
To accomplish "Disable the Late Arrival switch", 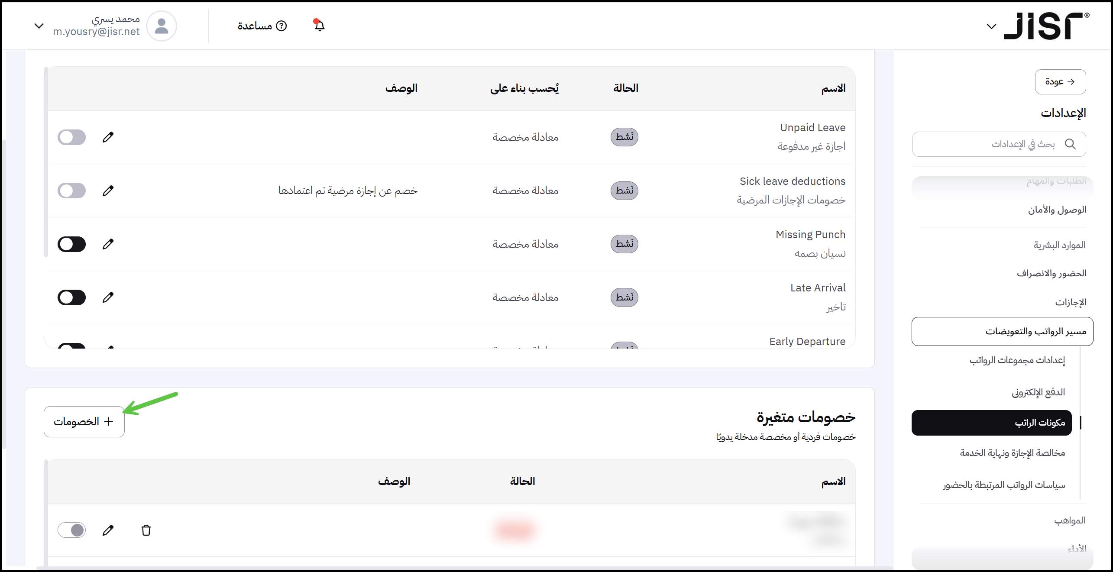I will click(x=72, y=297).
